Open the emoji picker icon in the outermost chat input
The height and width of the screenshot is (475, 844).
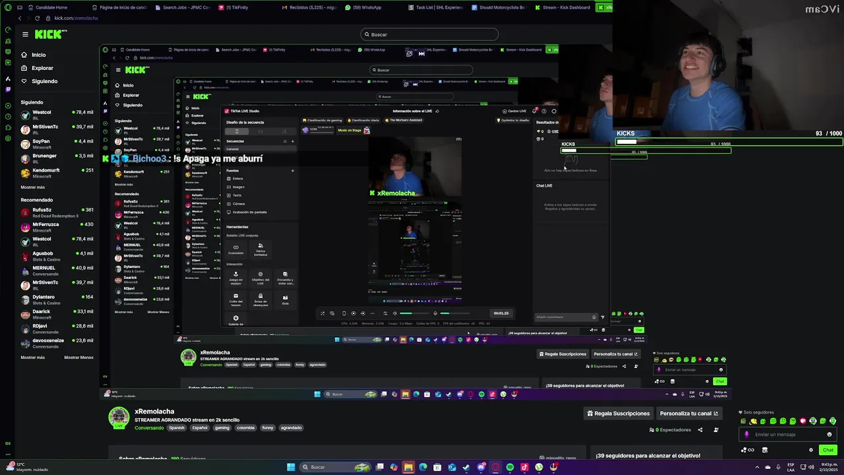(x=829, y=434)
